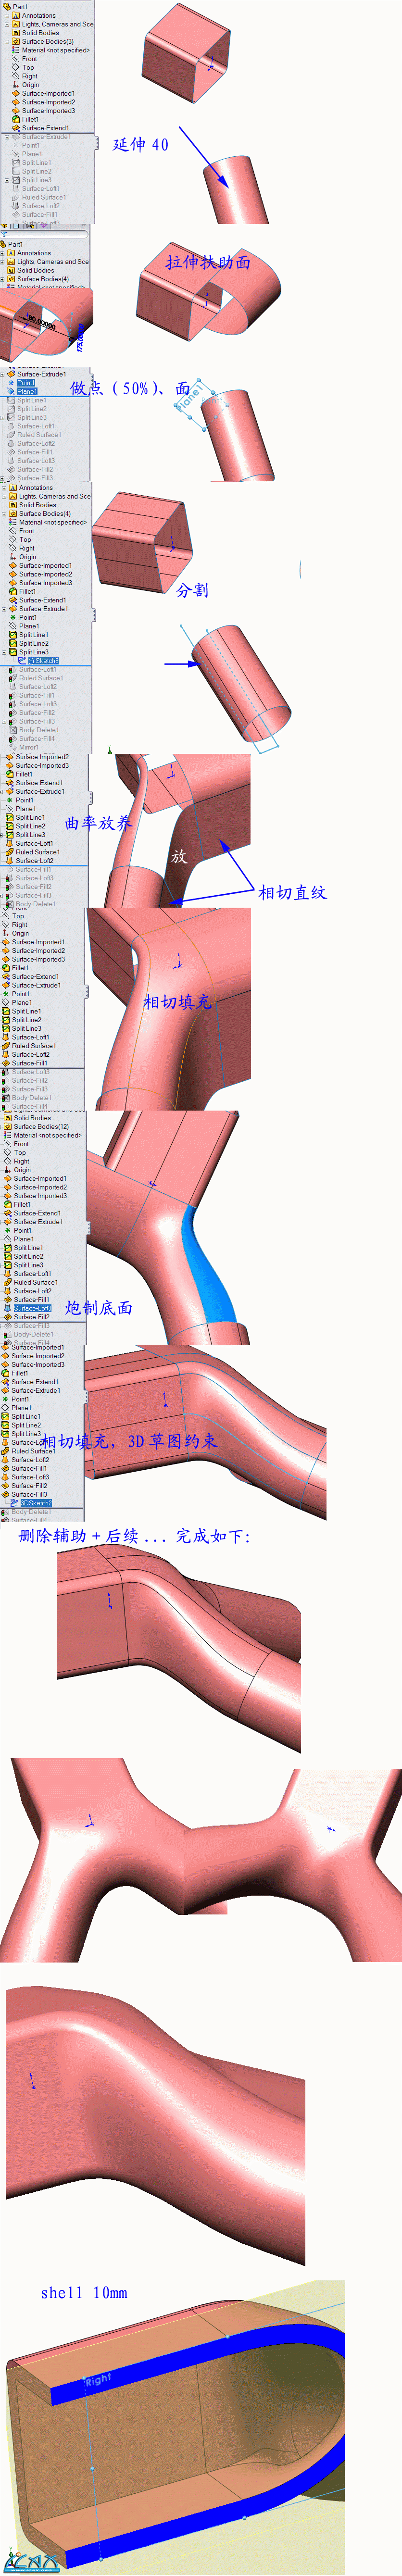Image resolution: width=402 pixels, height=2576 pixels.
Task: Click the 80.00000 dimension in the viewport
Action: (41, 324)
